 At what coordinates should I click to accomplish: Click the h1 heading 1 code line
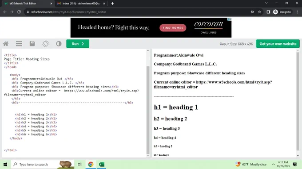36,115
